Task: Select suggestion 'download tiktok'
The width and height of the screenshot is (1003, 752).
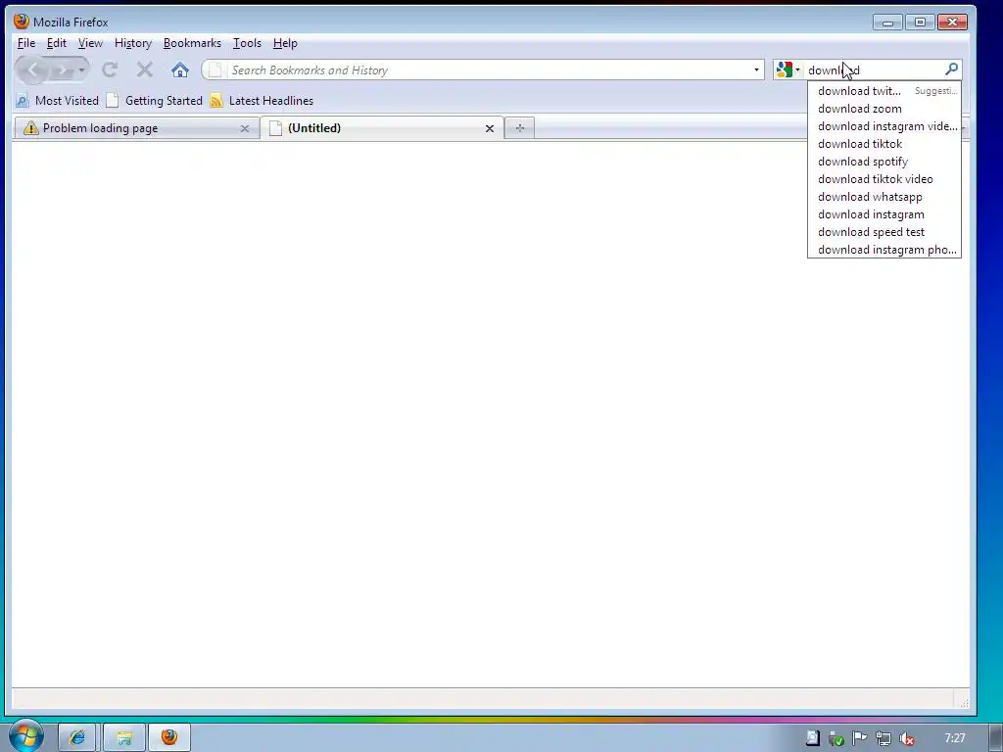Action: (x=884, y=144)
